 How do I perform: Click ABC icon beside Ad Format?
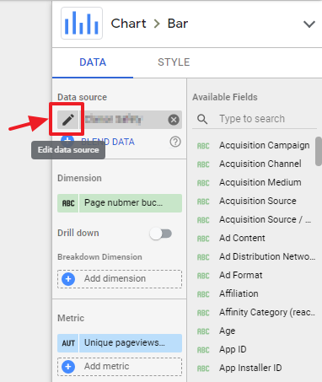coord(203,276)
